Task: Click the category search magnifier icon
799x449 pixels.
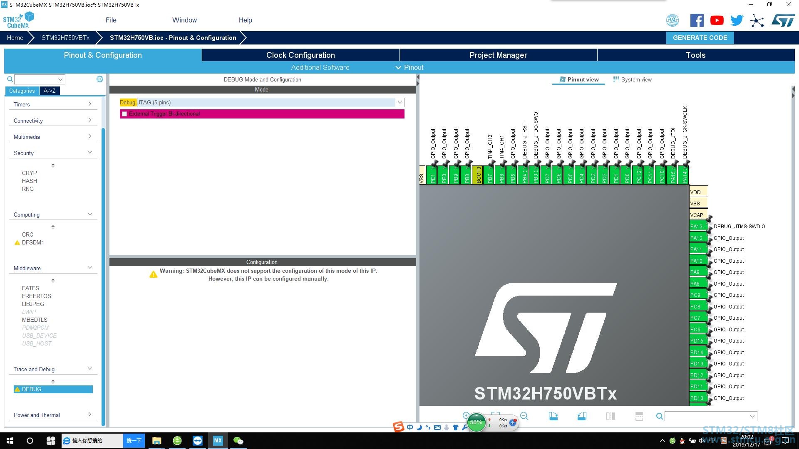Action: (x=10, y=79)
